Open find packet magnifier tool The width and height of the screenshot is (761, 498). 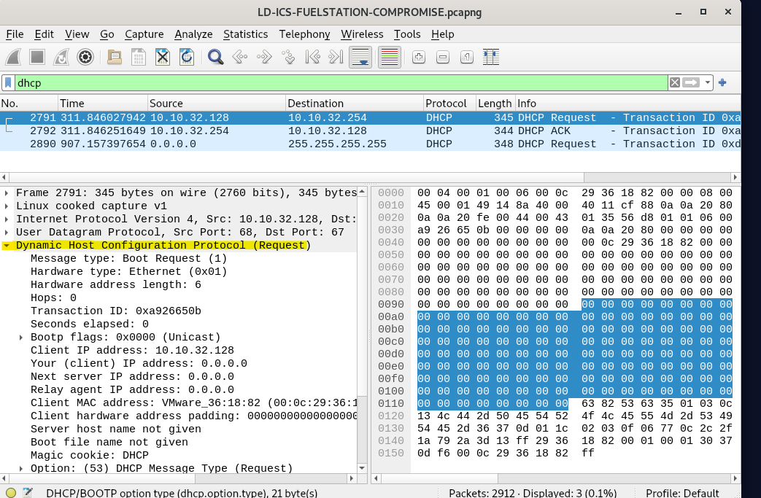215,57
